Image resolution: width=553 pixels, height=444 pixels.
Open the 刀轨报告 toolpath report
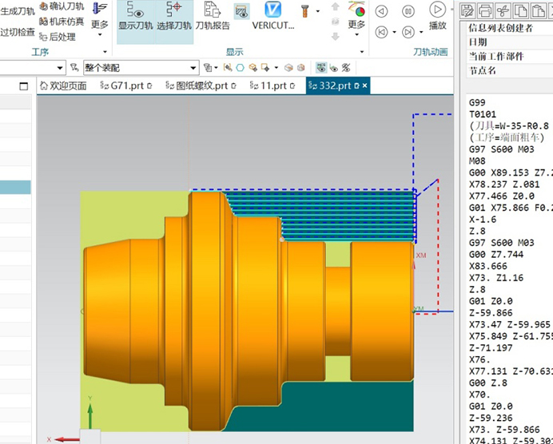[213, 16]
